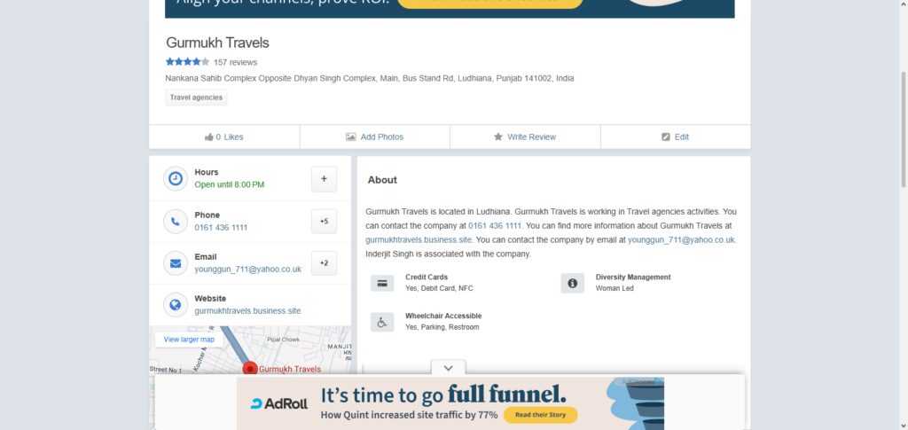Expand About section with down chevron

448,368
